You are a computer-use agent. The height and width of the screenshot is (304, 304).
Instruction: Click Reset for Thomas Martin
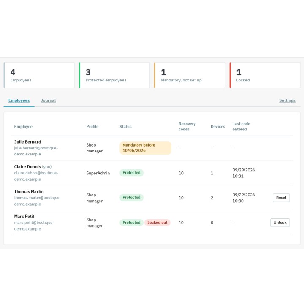click(281, 198)
